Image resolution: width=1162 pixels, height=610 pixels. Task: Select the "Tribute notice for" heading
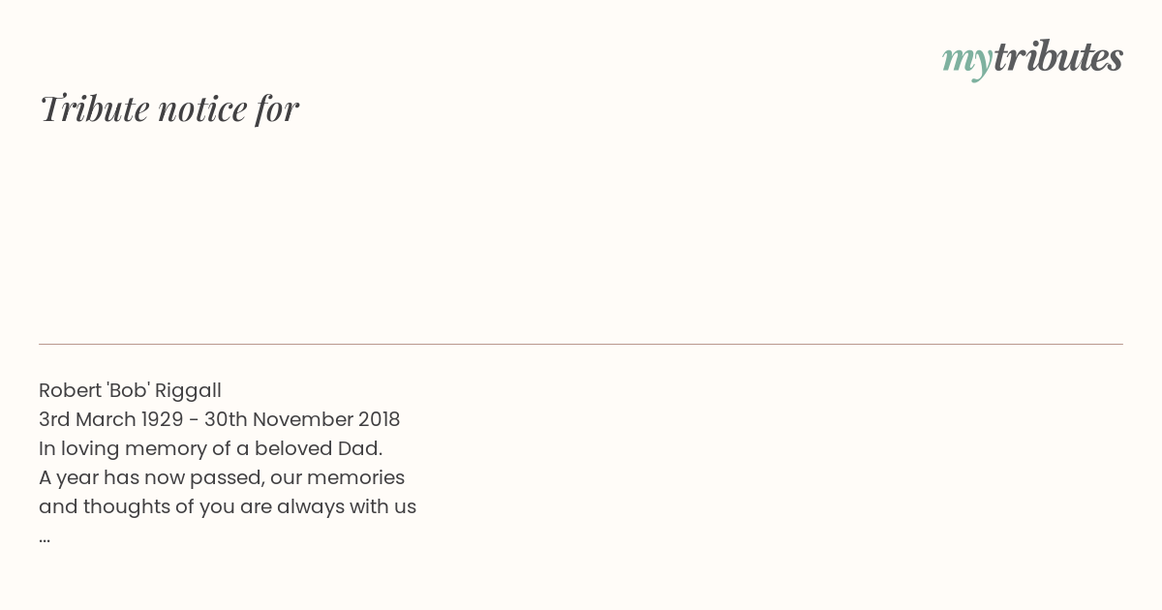[x=169, y=108]
